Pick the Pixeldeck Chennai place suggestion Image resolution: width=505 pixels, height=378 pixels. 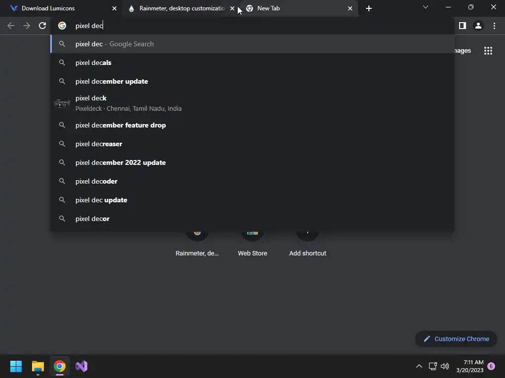252,103
